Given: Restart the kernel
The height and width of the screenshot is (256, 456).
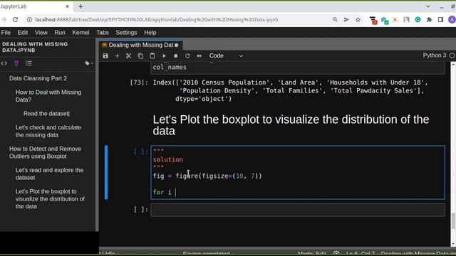Looking at the screenshot, I should pyautogui.click(x=187, y=55).
